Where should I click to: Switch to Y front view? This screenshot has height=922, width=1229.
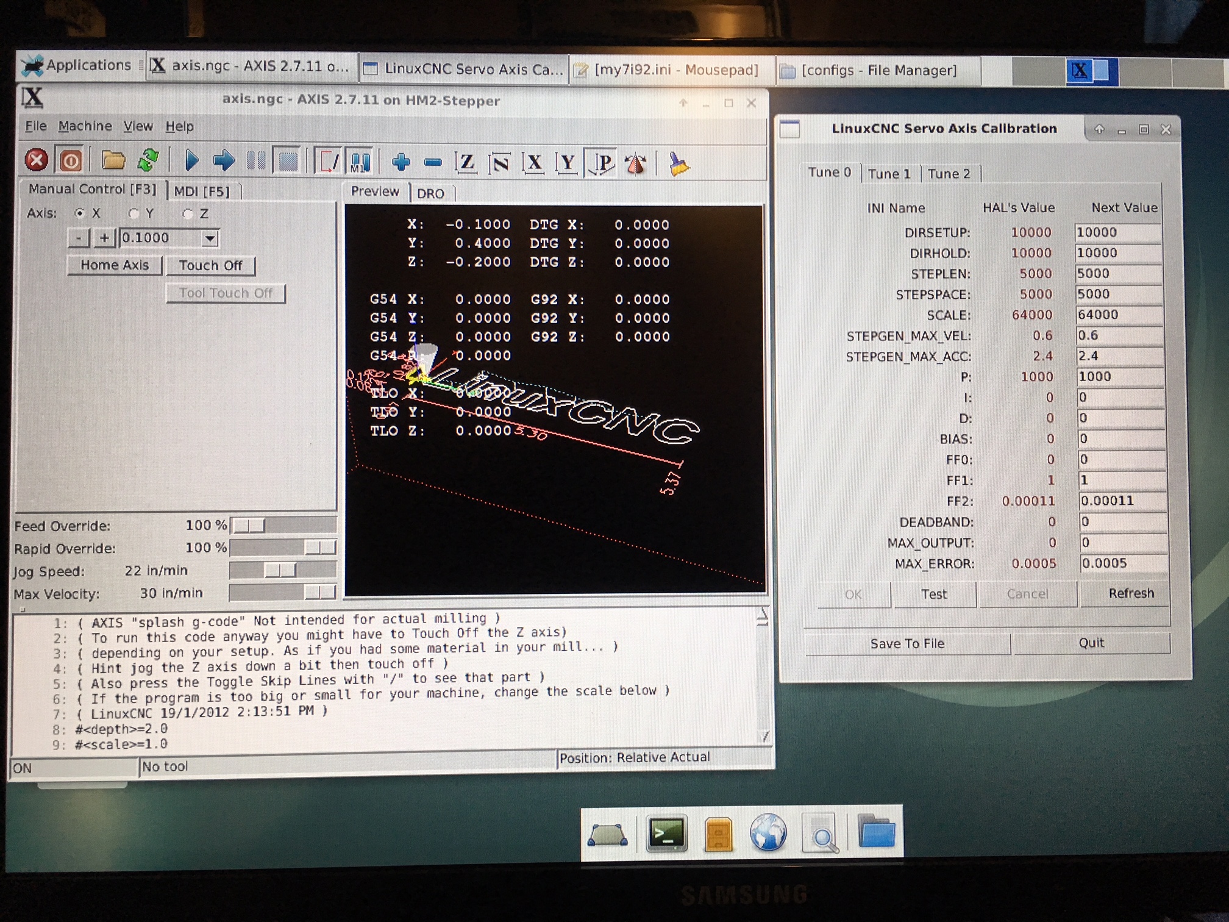[567, 163]
